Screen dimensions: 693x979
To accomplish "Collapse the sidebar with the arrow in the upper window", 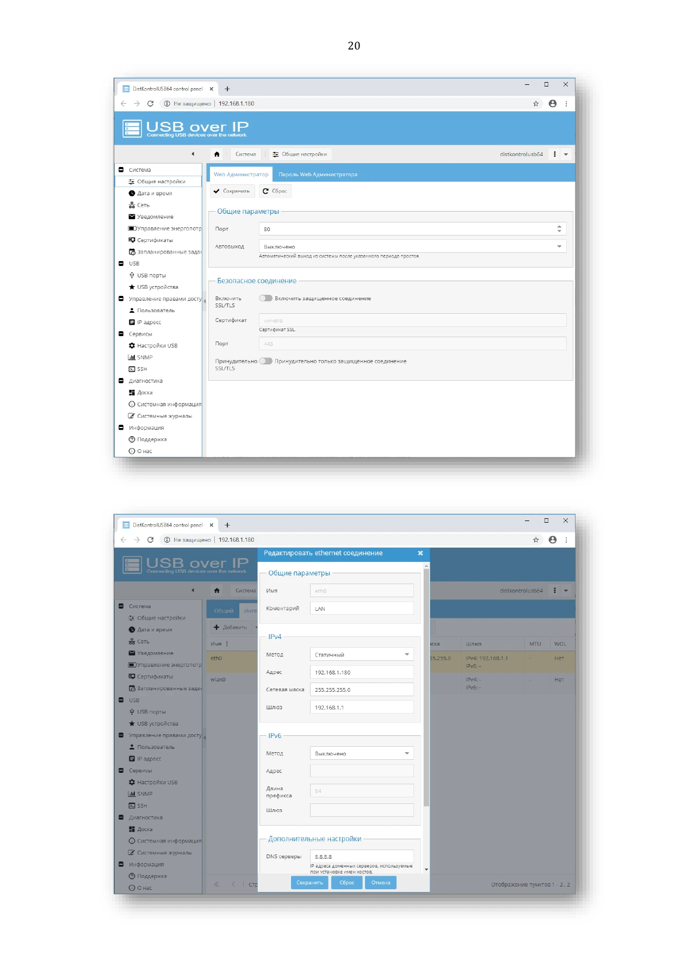I will 193,154.
